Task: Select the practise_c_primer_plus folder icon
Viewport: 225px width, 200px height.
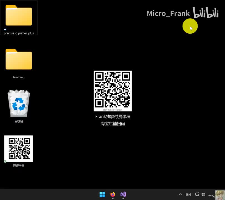Action: pos(19,15)
